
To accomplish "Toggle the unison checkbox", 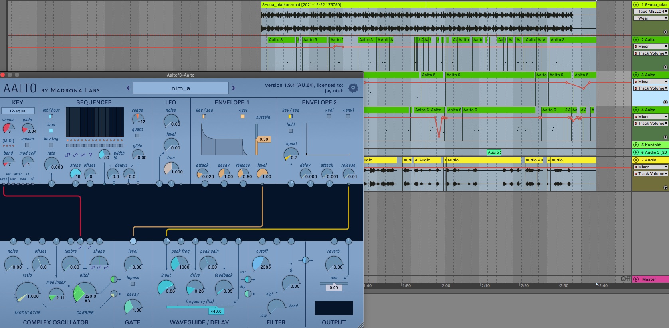I will pyautogui.click(x=27, y=145).
